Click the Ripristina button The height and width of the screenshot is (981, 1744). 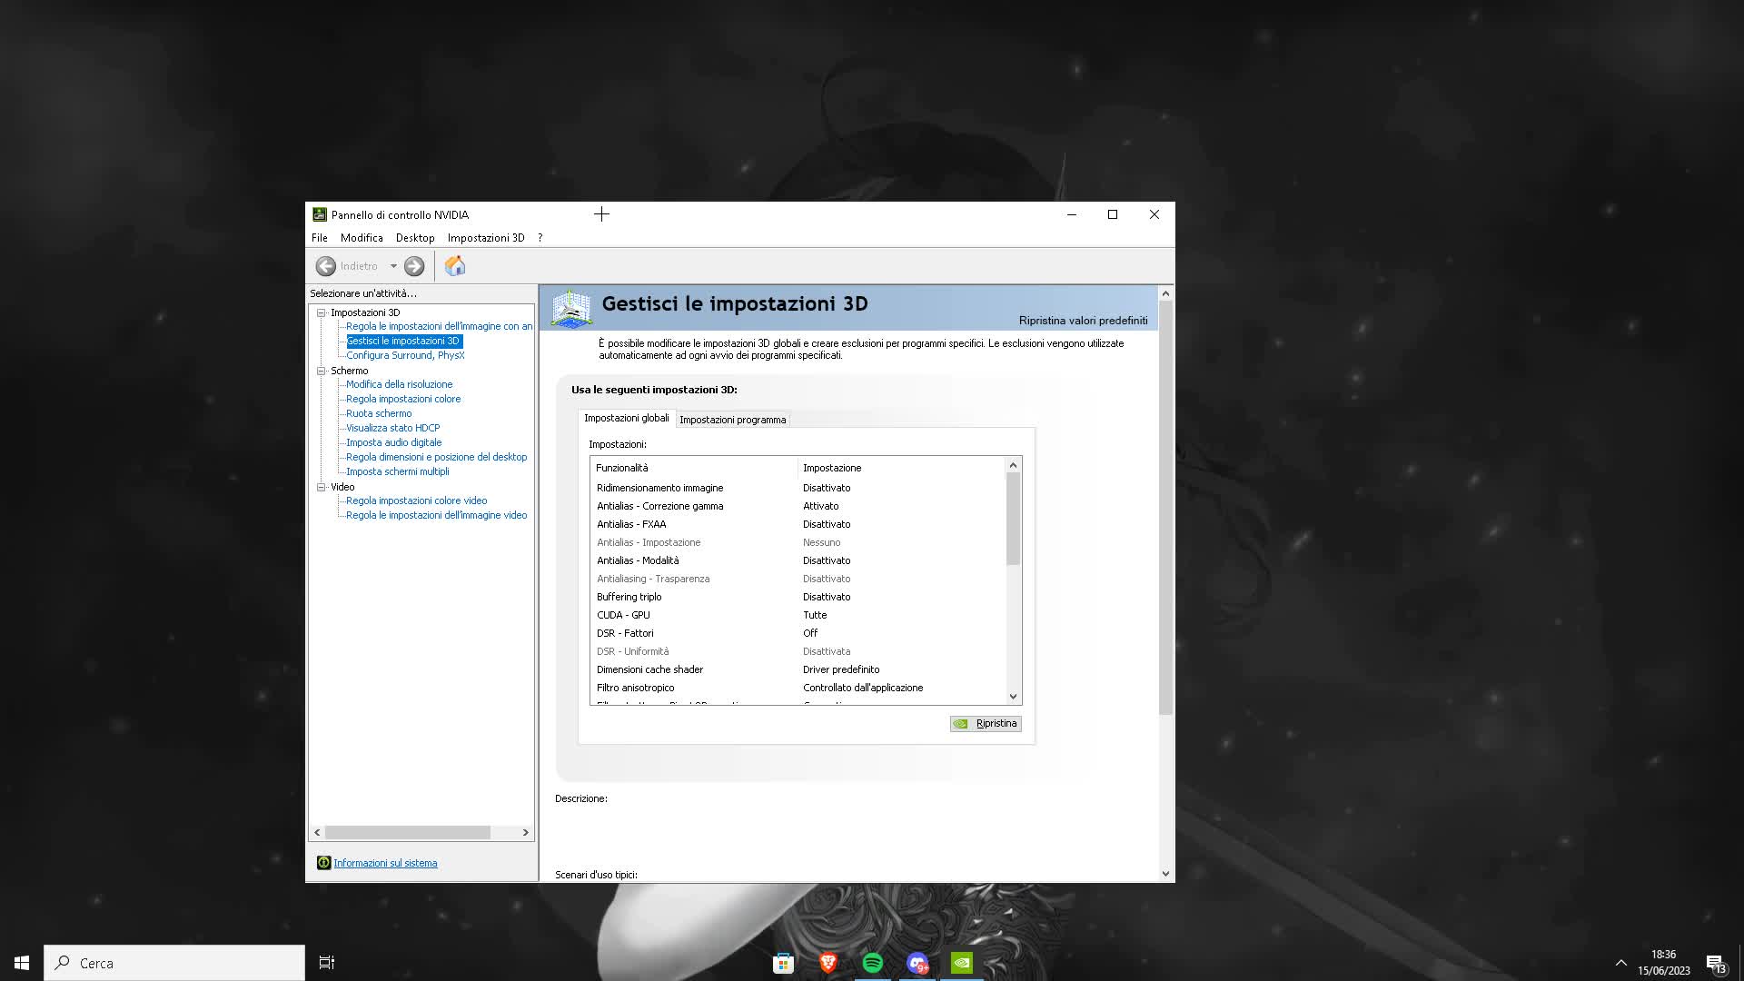coord(986,724)
